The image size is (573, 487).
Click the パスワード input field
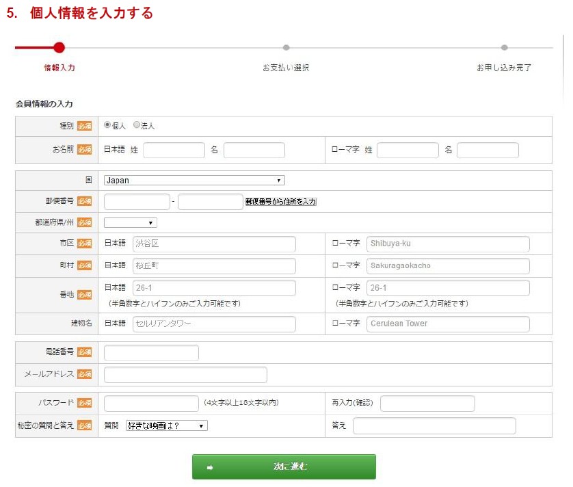pyautogui.click(x=151, y=404)
